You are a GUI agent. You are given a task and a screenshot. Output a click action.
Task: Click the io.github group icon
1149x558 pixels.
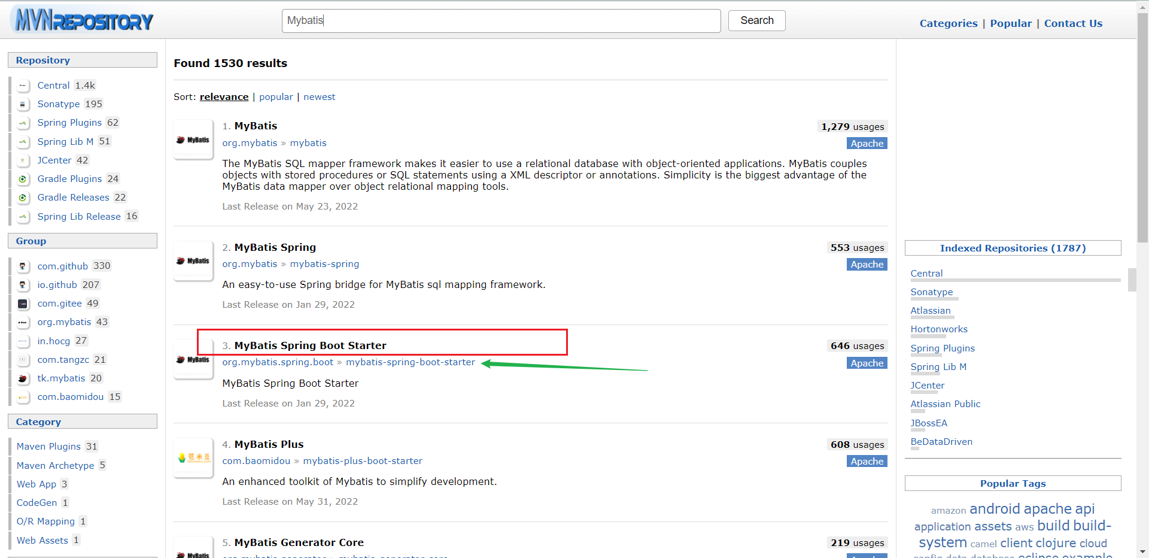[x=23, y=285]
